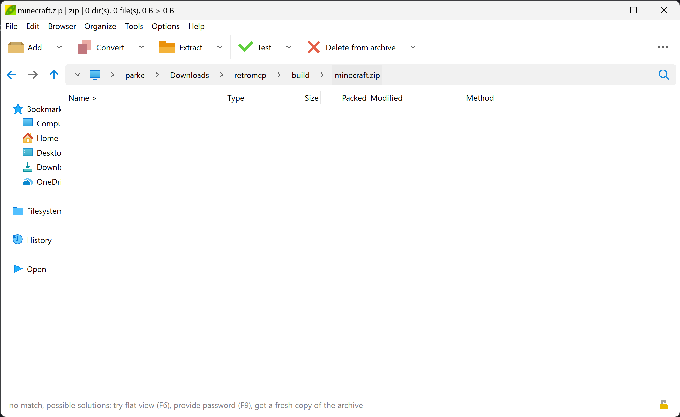Image resolution: width=680 pixels, height=417 pixels.
Task: Click the Add to archive icon
Action: (x=16, y=47)
